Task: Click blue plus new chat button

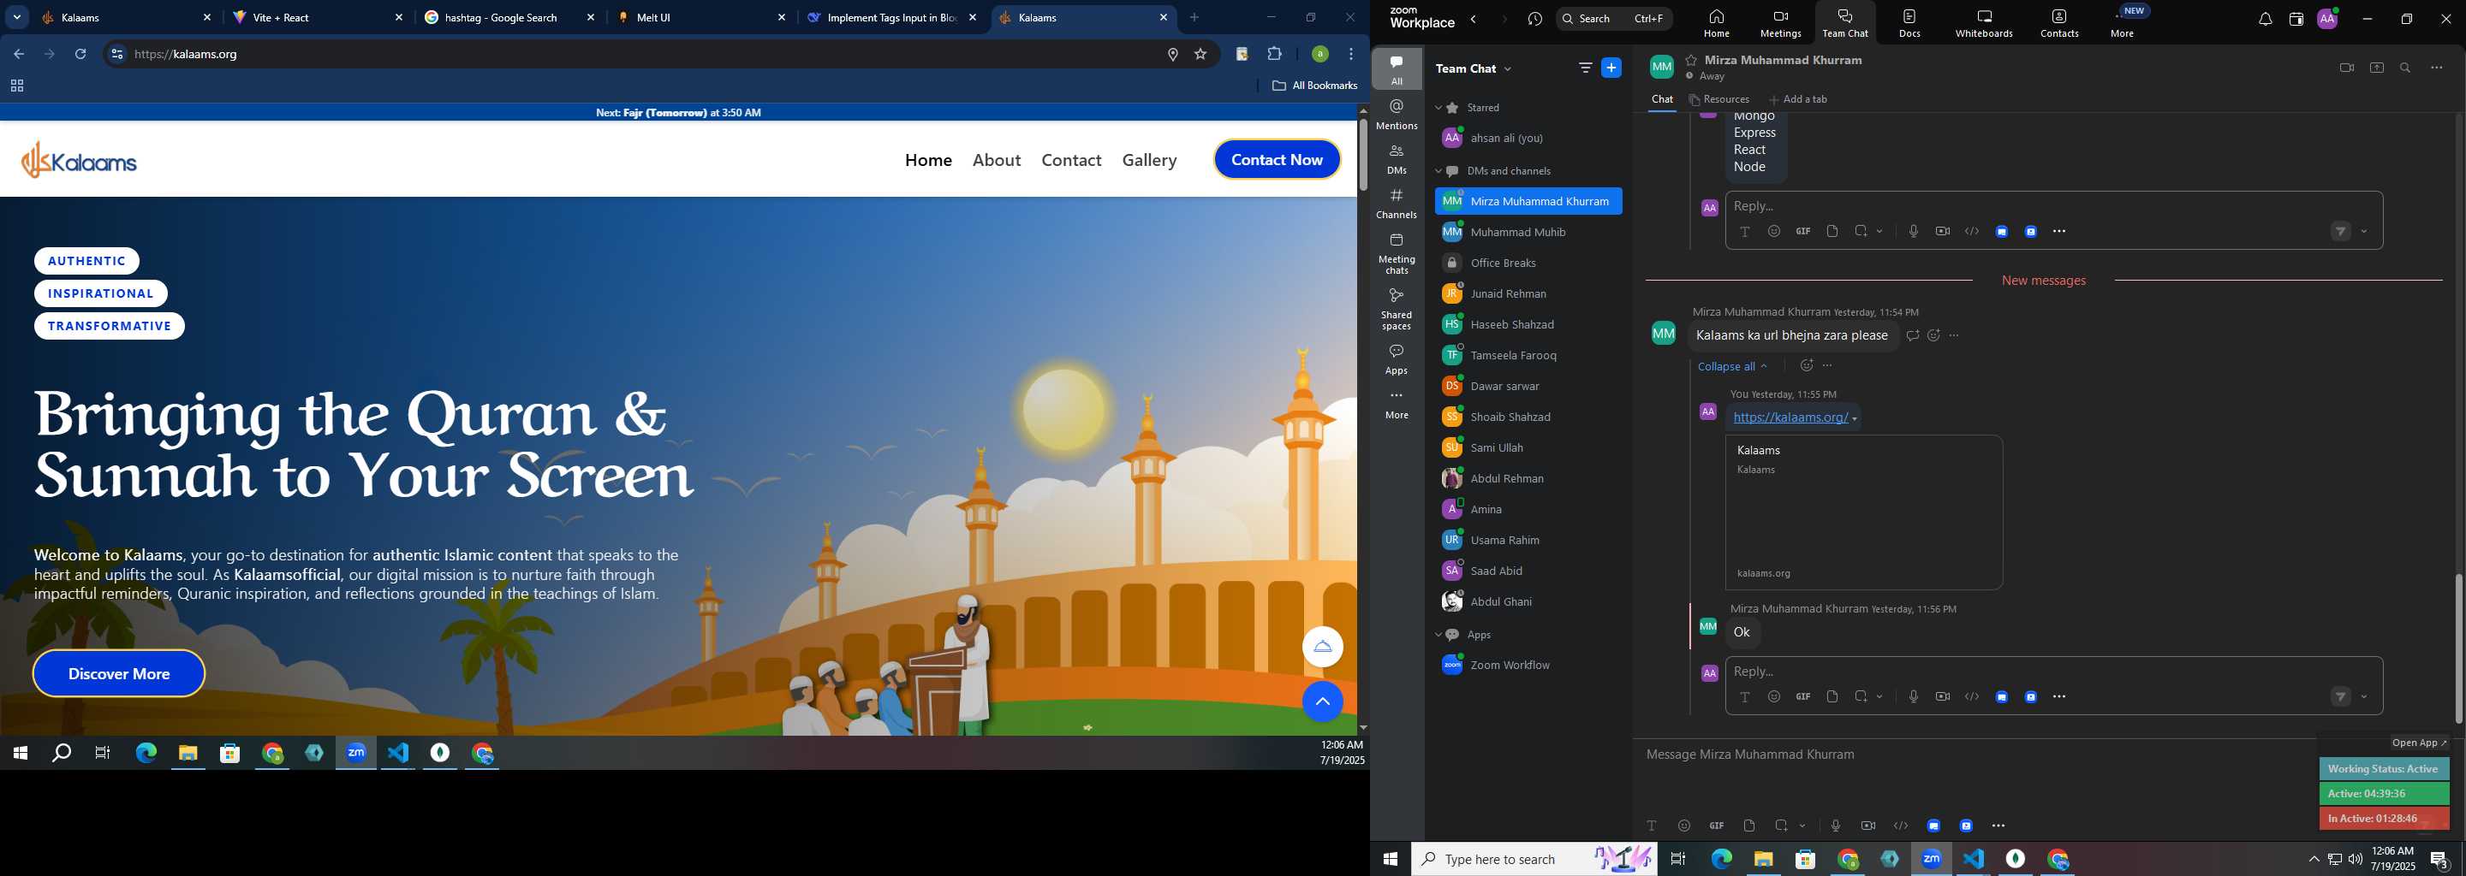Action: click(x=1612, y=68)
